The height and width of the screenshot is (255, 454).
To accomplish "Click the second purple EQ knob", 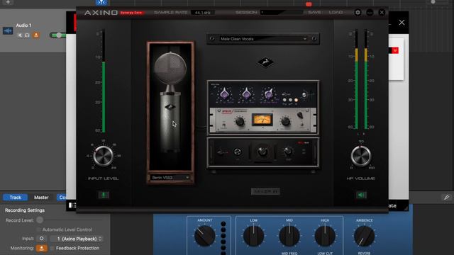I will [x=246, y=94].
